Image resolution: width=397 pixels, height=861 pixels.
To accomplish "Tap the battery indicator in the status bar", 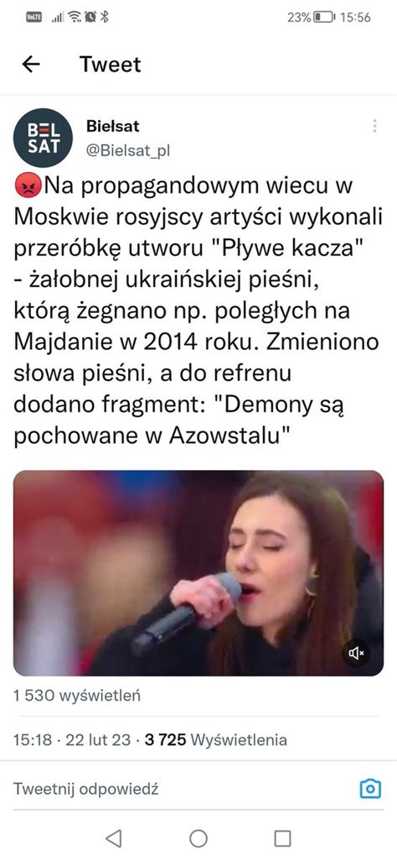I will [x=323, y=17].
